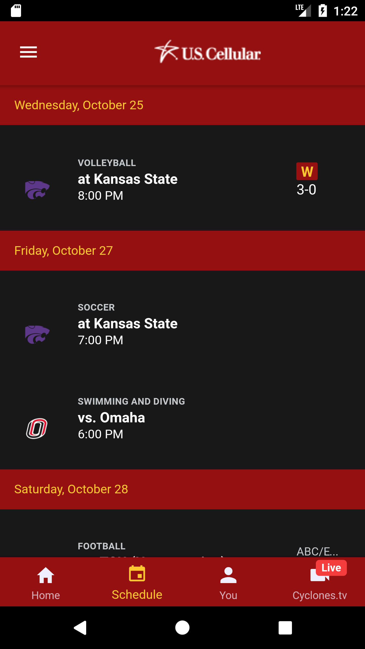The height and width of the screenshot is (649, 365).
Task: Tap the red Live badge
Action: coord(331,568)
